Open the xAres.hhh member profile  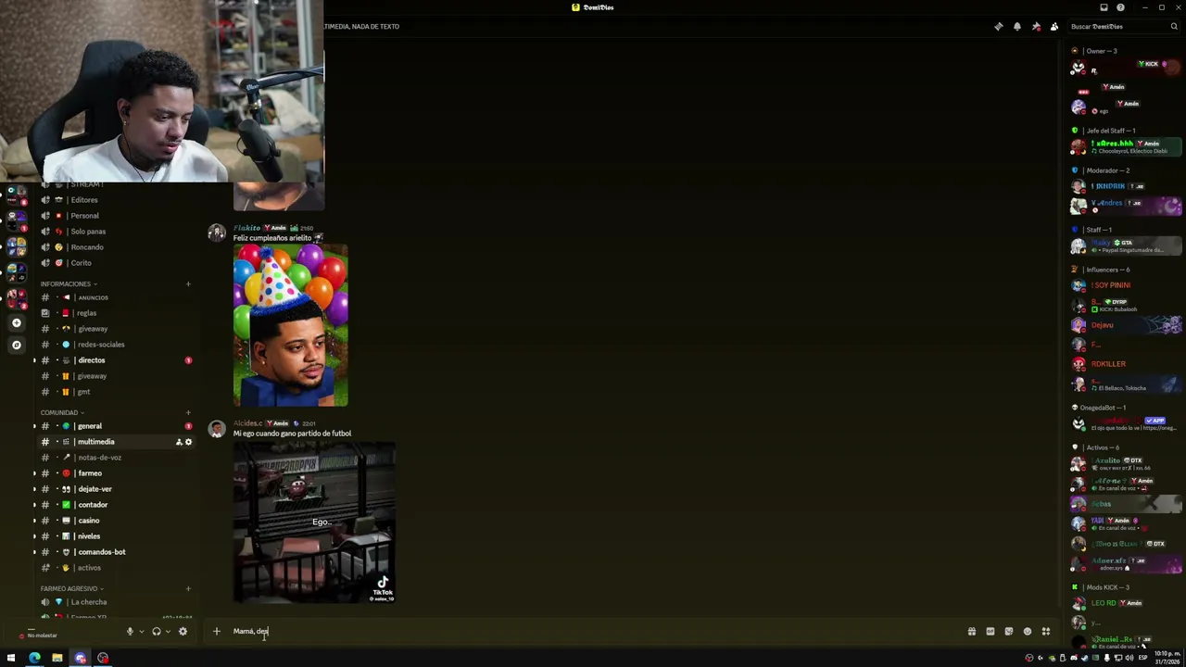tap(1126, 146)
